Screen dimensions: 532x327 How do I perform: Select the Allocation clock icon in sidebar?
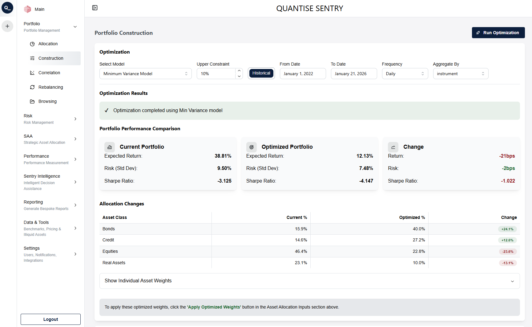(x=32, y=44)
